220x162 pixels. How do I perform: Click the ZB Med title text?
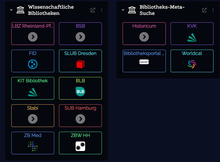[33, 135]
